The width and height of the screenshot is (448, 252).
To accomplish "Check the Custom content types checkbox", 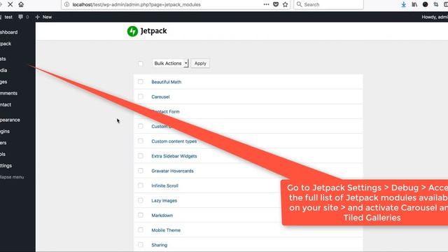I will (x=140, y=141).
